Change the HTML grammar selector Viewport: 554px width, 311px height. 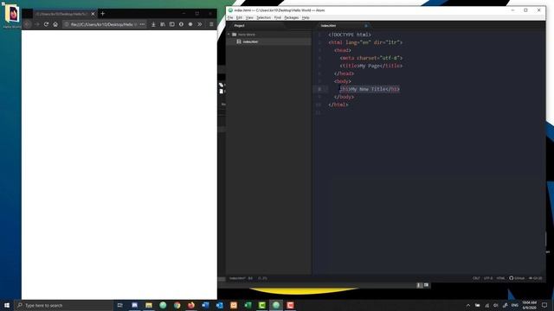500,278
